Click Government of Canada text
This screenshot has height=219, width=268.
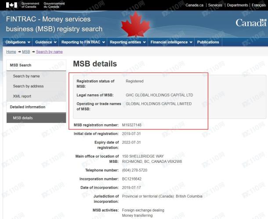pyautogui.click(x=30, y=5)
